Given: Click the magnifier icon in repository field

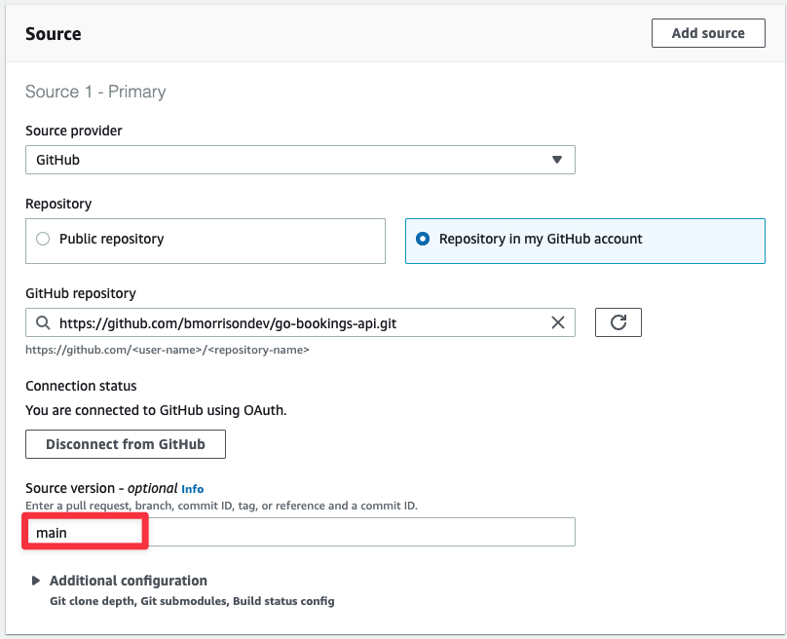Looking at the screenshot, I should coord(43,322).
